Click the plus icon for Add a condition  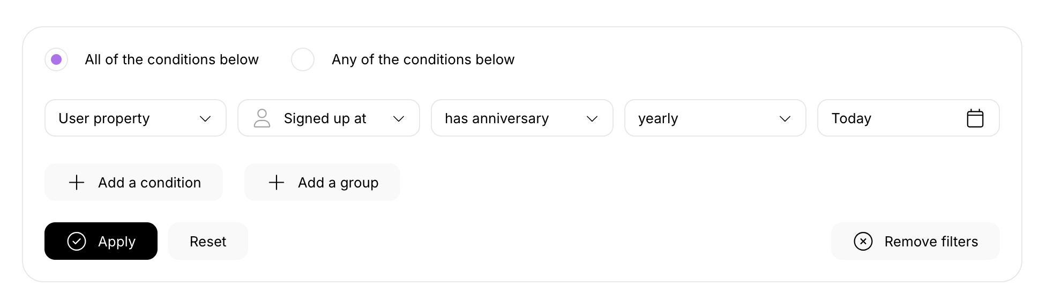(x=77, y=183)
